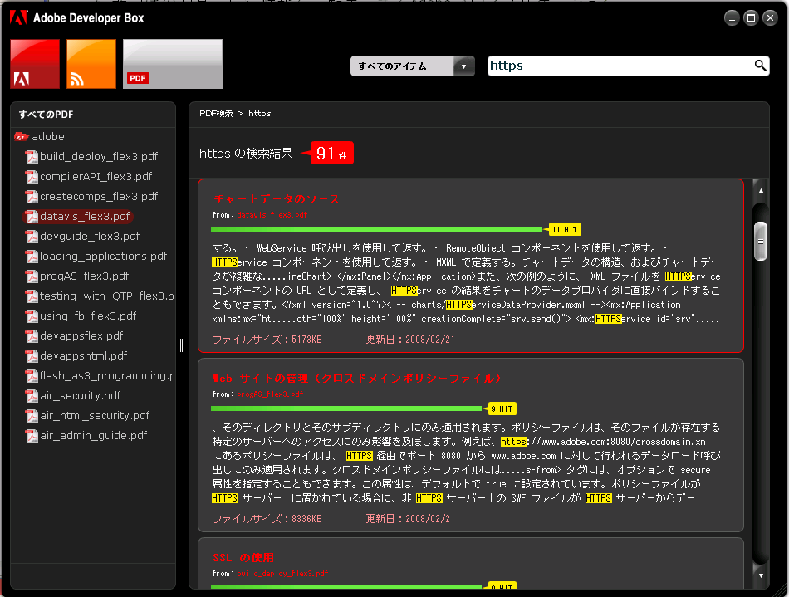Open result titled SSL の使用
The image size is (789, 597).
[243, 558]
